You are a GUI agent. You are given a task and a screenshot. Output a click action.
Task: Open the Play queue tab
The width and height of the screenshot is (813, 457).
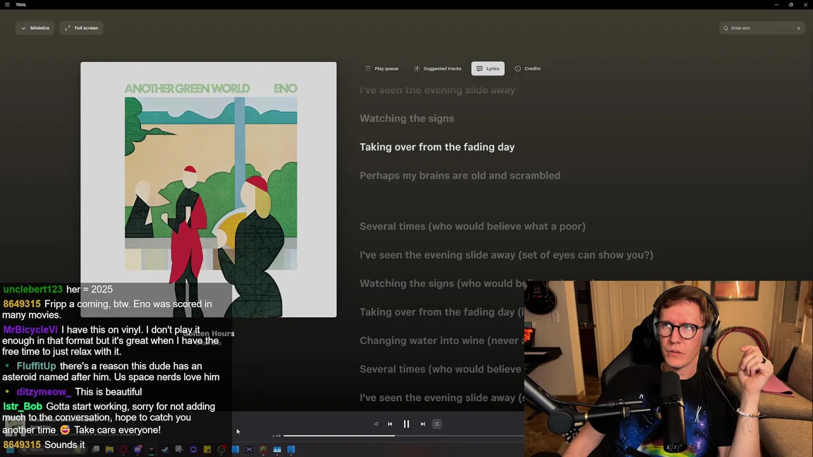(x=382, y=69)
